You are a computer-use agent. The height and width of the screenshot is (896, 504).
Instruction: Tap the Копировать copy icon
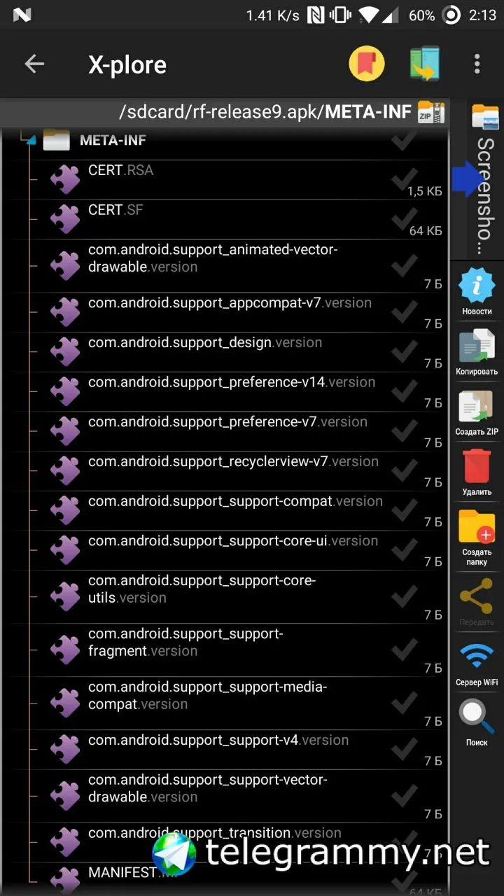[477, 346]
